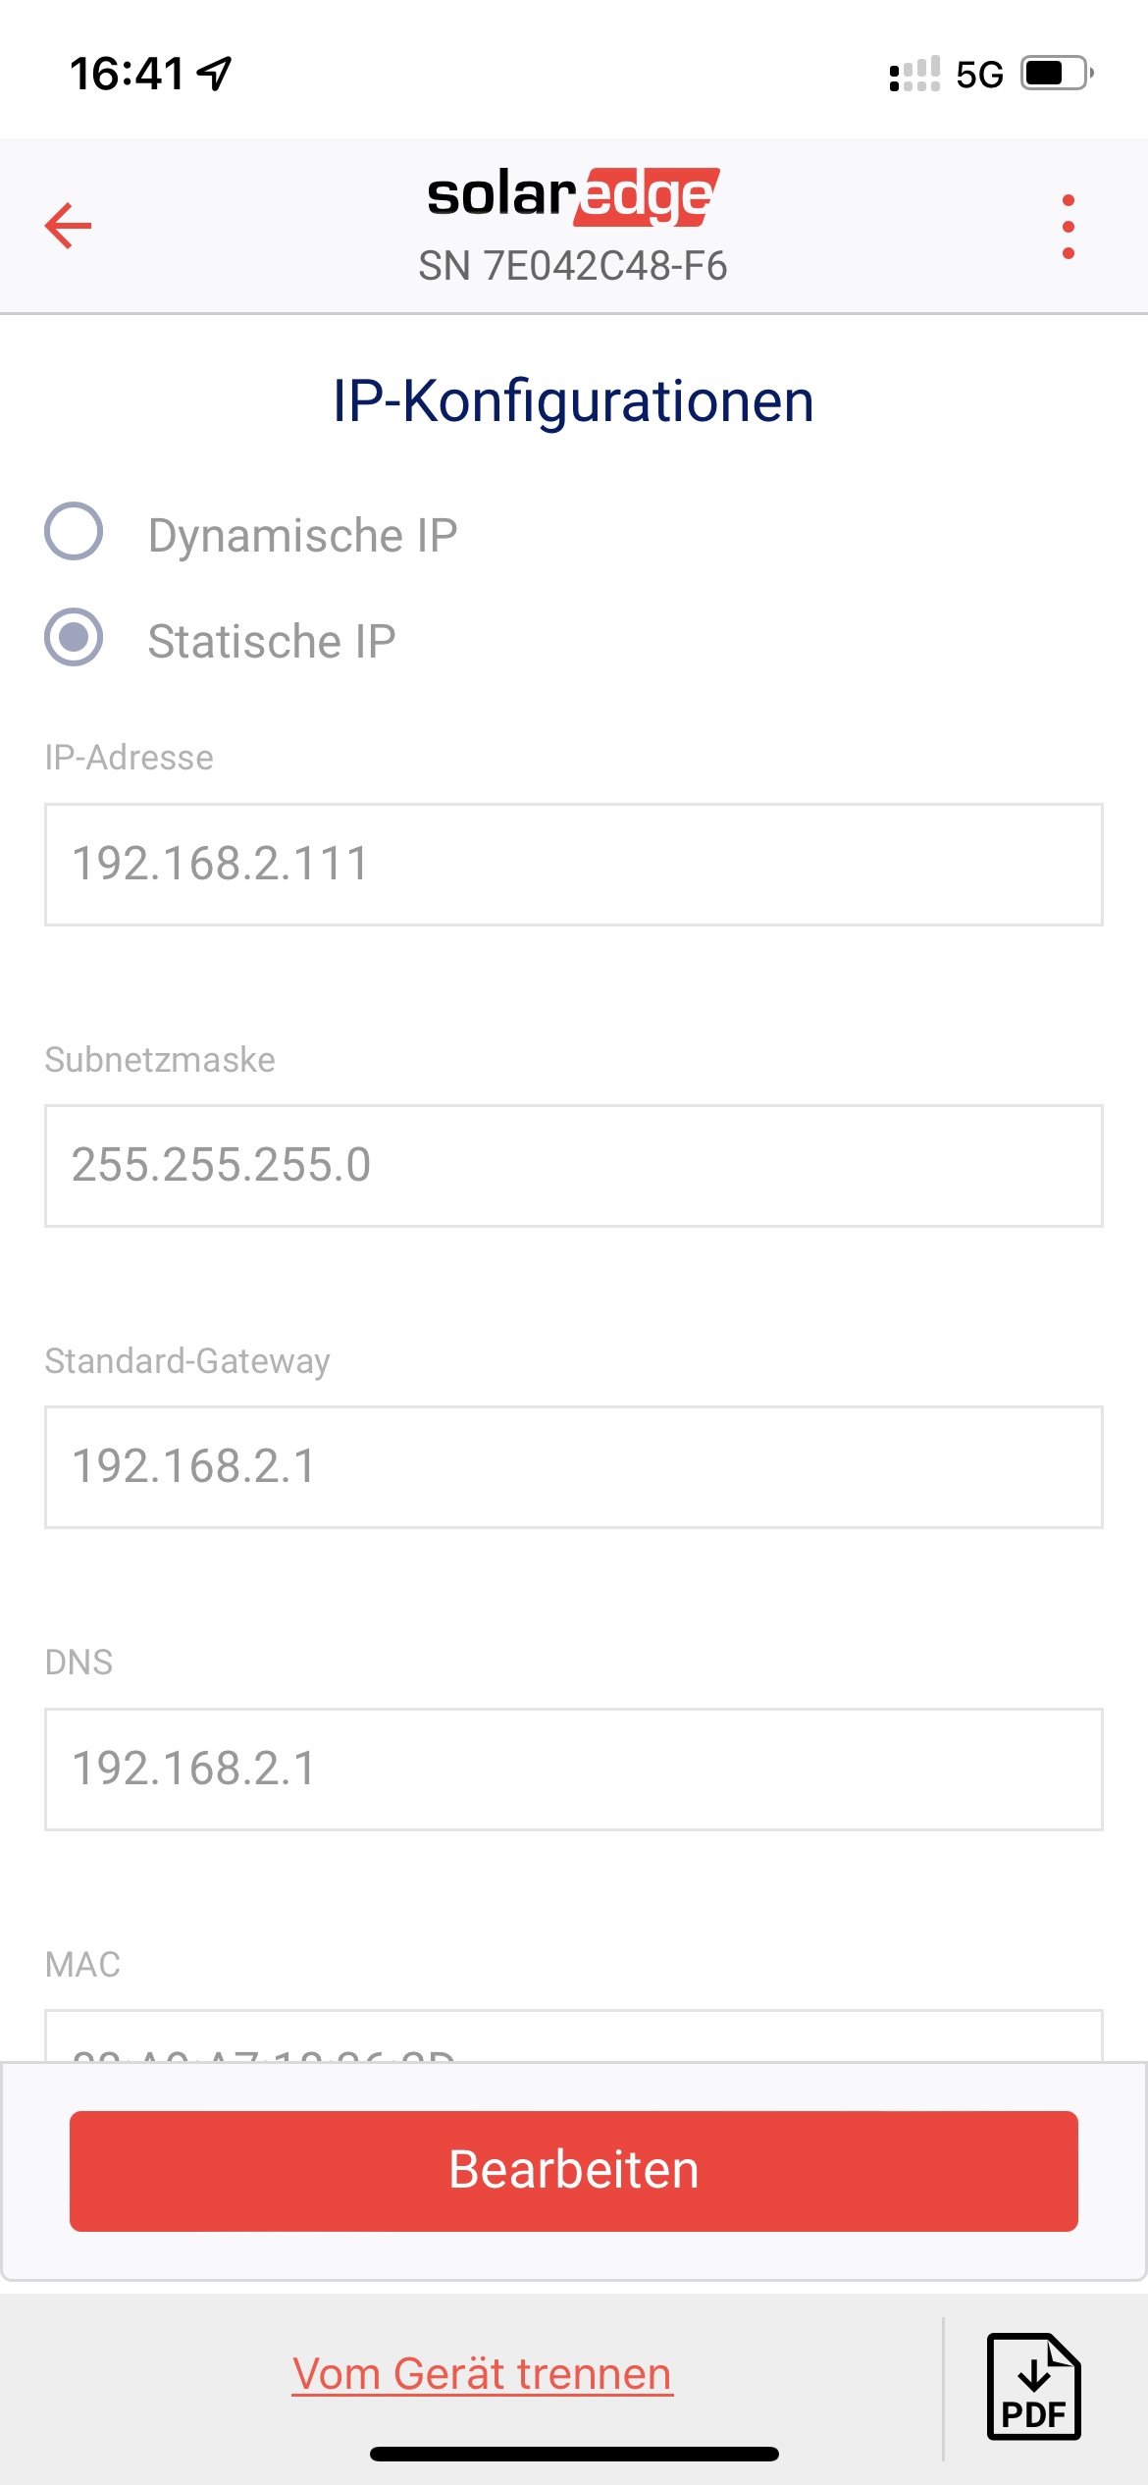Tap the Standard-Gateway input field

573,1466
